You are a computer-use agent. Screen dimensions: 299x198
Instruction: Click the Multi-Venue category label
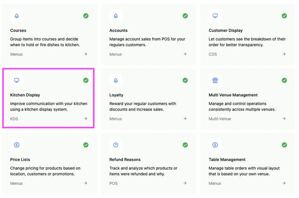coord(220,119)
